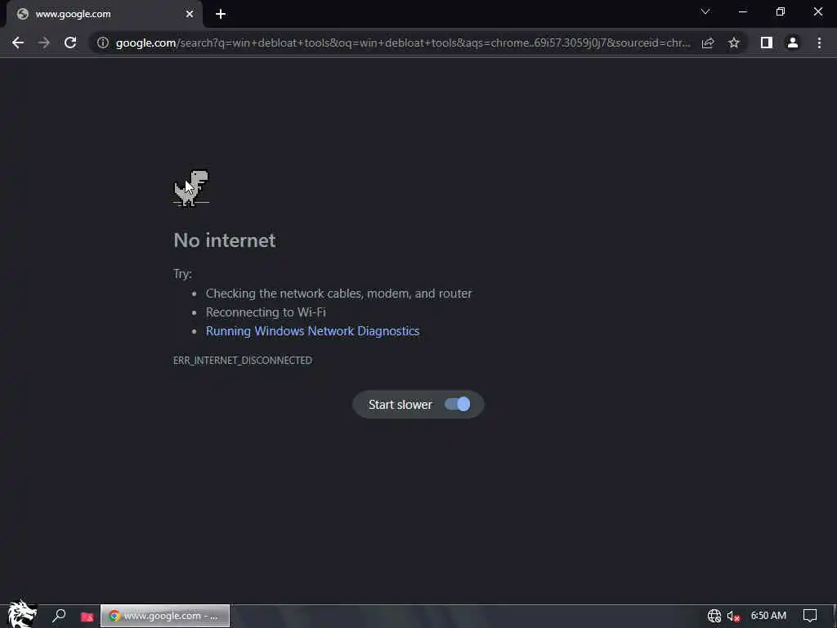
Task: Click 'Reconnecting to Wi-Fi' suggestion text
Action: click(x=266, y=312)
